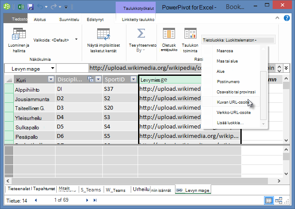Open Discipline column filter dropdown

(x=98, y=79)
